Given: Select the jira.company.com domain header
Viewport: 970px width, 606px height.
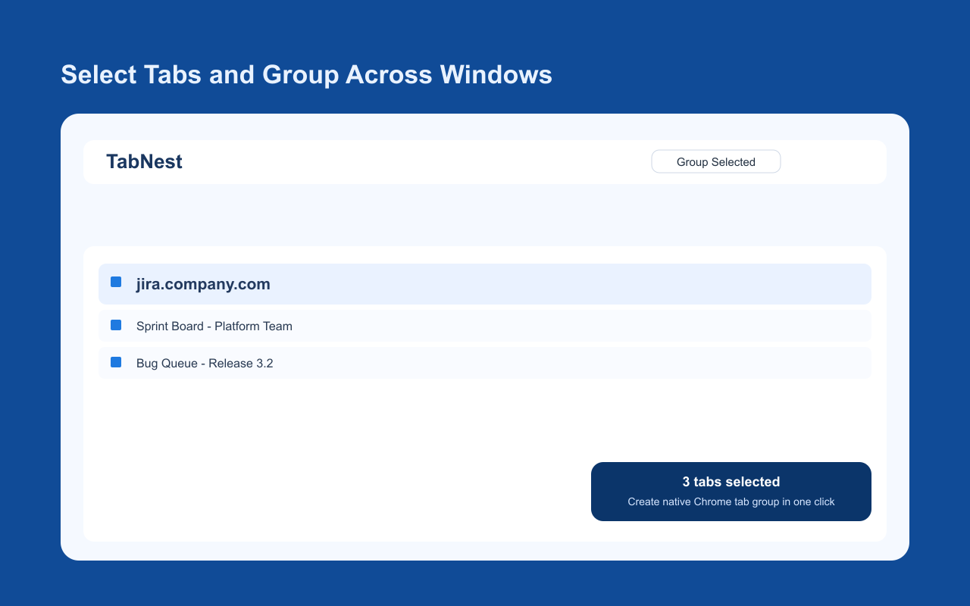Looking at the screenshot, I should (x=485, y=284).
